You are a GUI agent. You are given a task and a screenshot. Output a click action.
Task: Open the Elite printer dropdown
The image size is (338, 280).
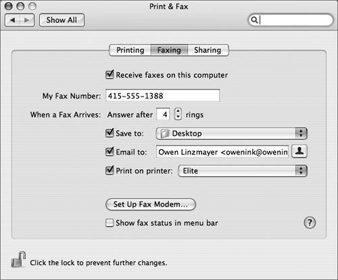coord(243,171)
